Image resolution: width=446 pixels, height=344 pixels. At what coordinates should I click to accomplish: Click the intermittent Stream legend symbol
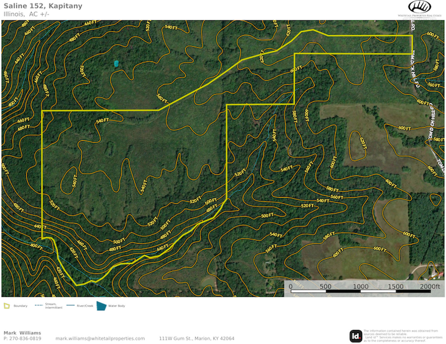[39, 305]
